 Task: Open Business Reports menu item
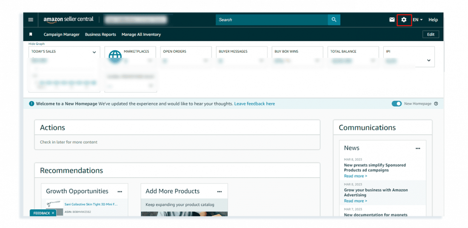pos(100,34)
